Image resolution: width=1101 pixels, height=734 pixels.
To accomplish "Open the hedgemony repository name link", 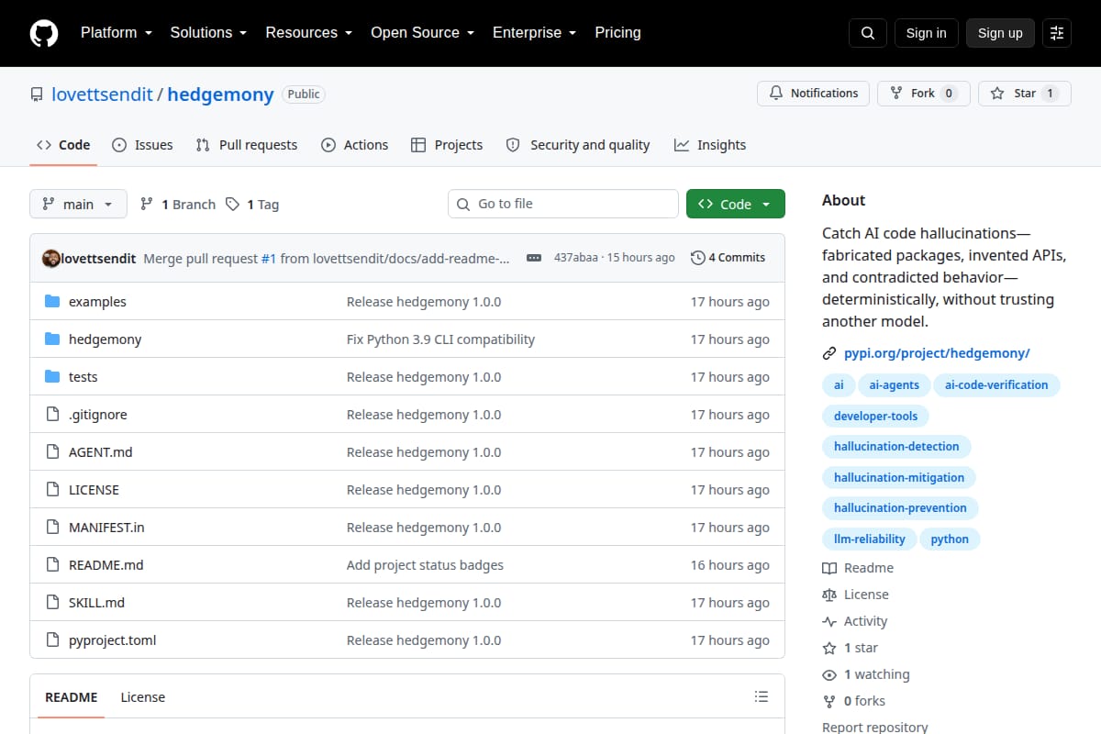I will pos(220,95).
